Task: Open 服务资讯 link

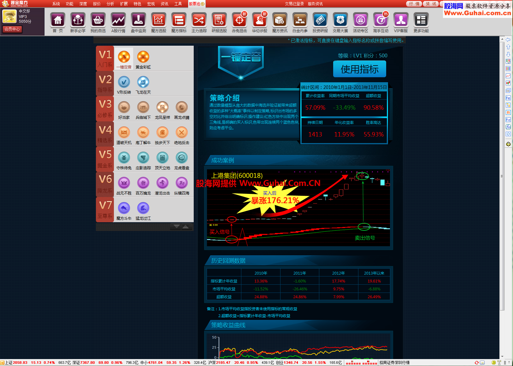Action: point(315,4)
